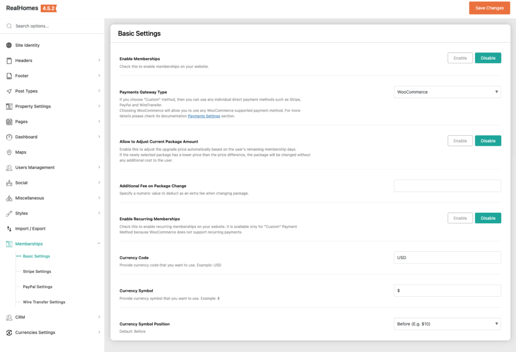Click the Import / Export arrows icon

point(9,229)
